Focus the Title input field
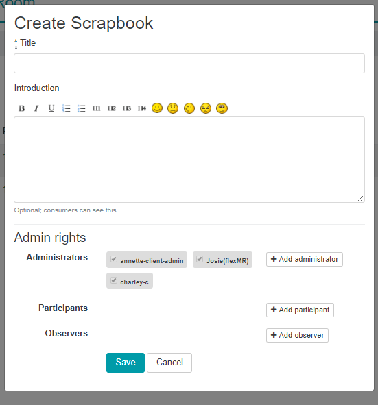This screenshot has height=405, width=378. click(x=189, y=63)
